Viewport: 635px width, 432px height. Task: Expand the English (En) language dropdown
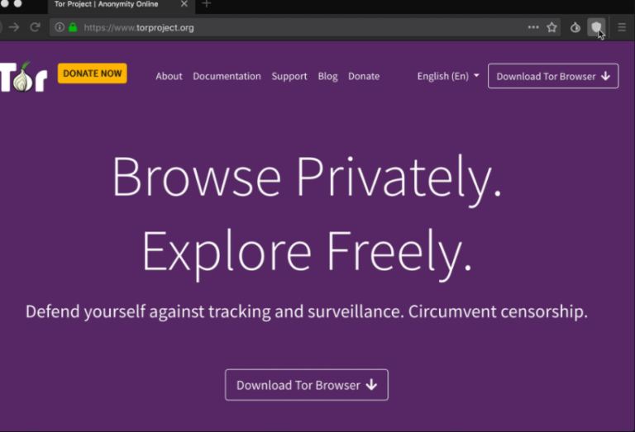pyautogui.click(x=448, y=76)
